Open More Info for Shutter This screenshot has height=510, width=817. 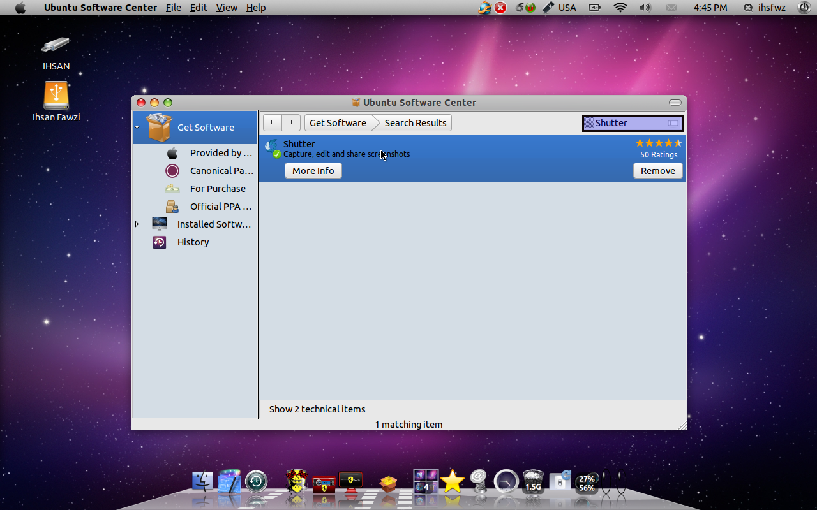click(x=313, y=171)
